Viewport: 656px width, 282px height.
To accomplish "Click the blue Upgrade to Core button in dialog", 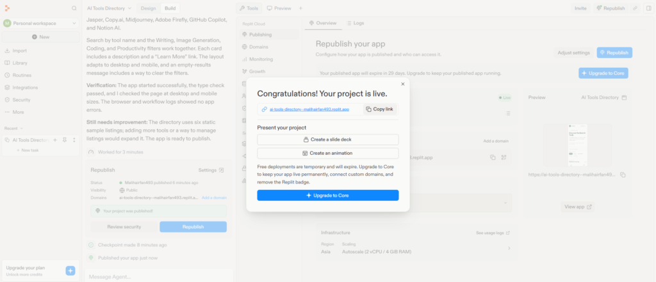I will 327,196.
